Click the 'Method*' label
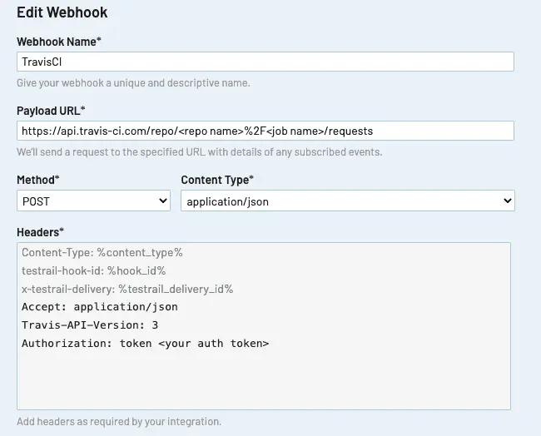Screen dimensions: 541x436 pyautogui.click(x=38, y=180)
